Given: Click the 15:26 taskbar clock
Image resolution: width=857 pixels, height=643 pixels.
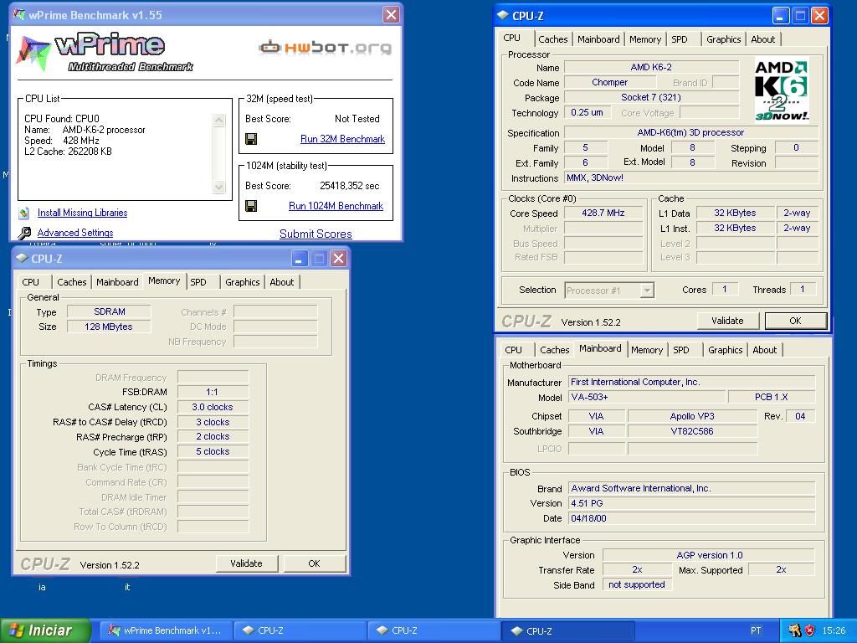Looking at the screenshot, I should (834, 630).
